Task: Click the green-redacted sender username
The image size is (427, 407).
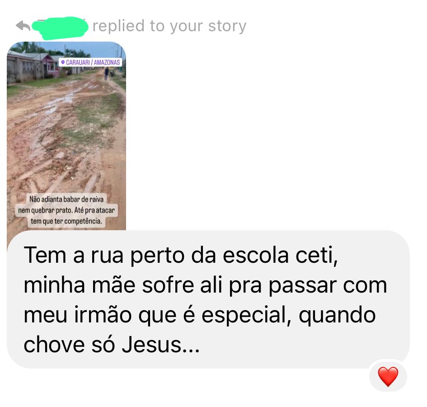Action: 60,28
